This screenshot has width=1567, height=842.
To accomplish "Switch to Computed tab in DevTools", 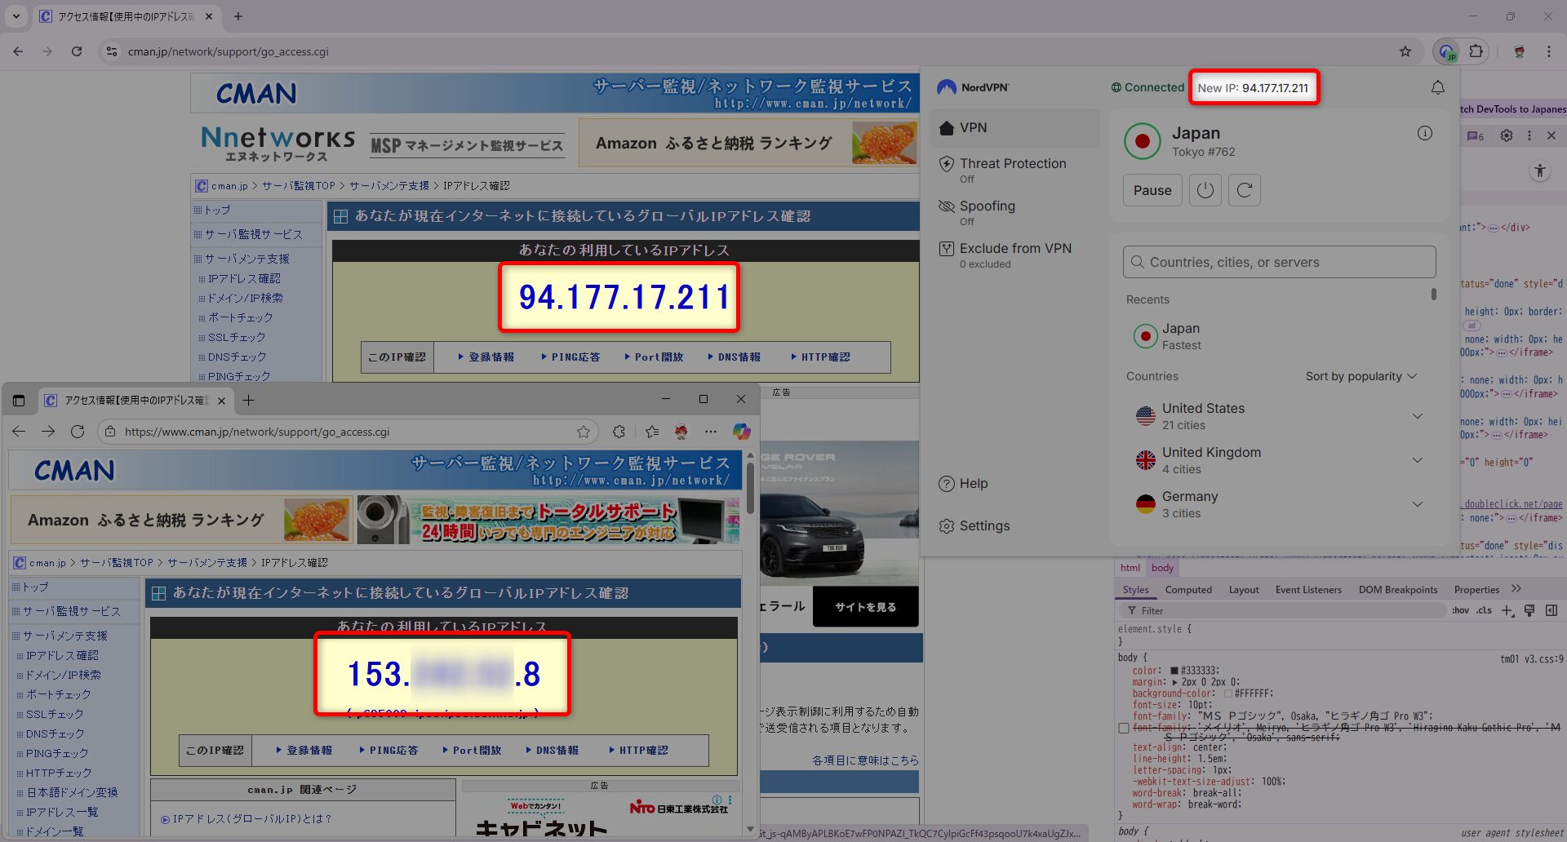I will click(1187, 590).
